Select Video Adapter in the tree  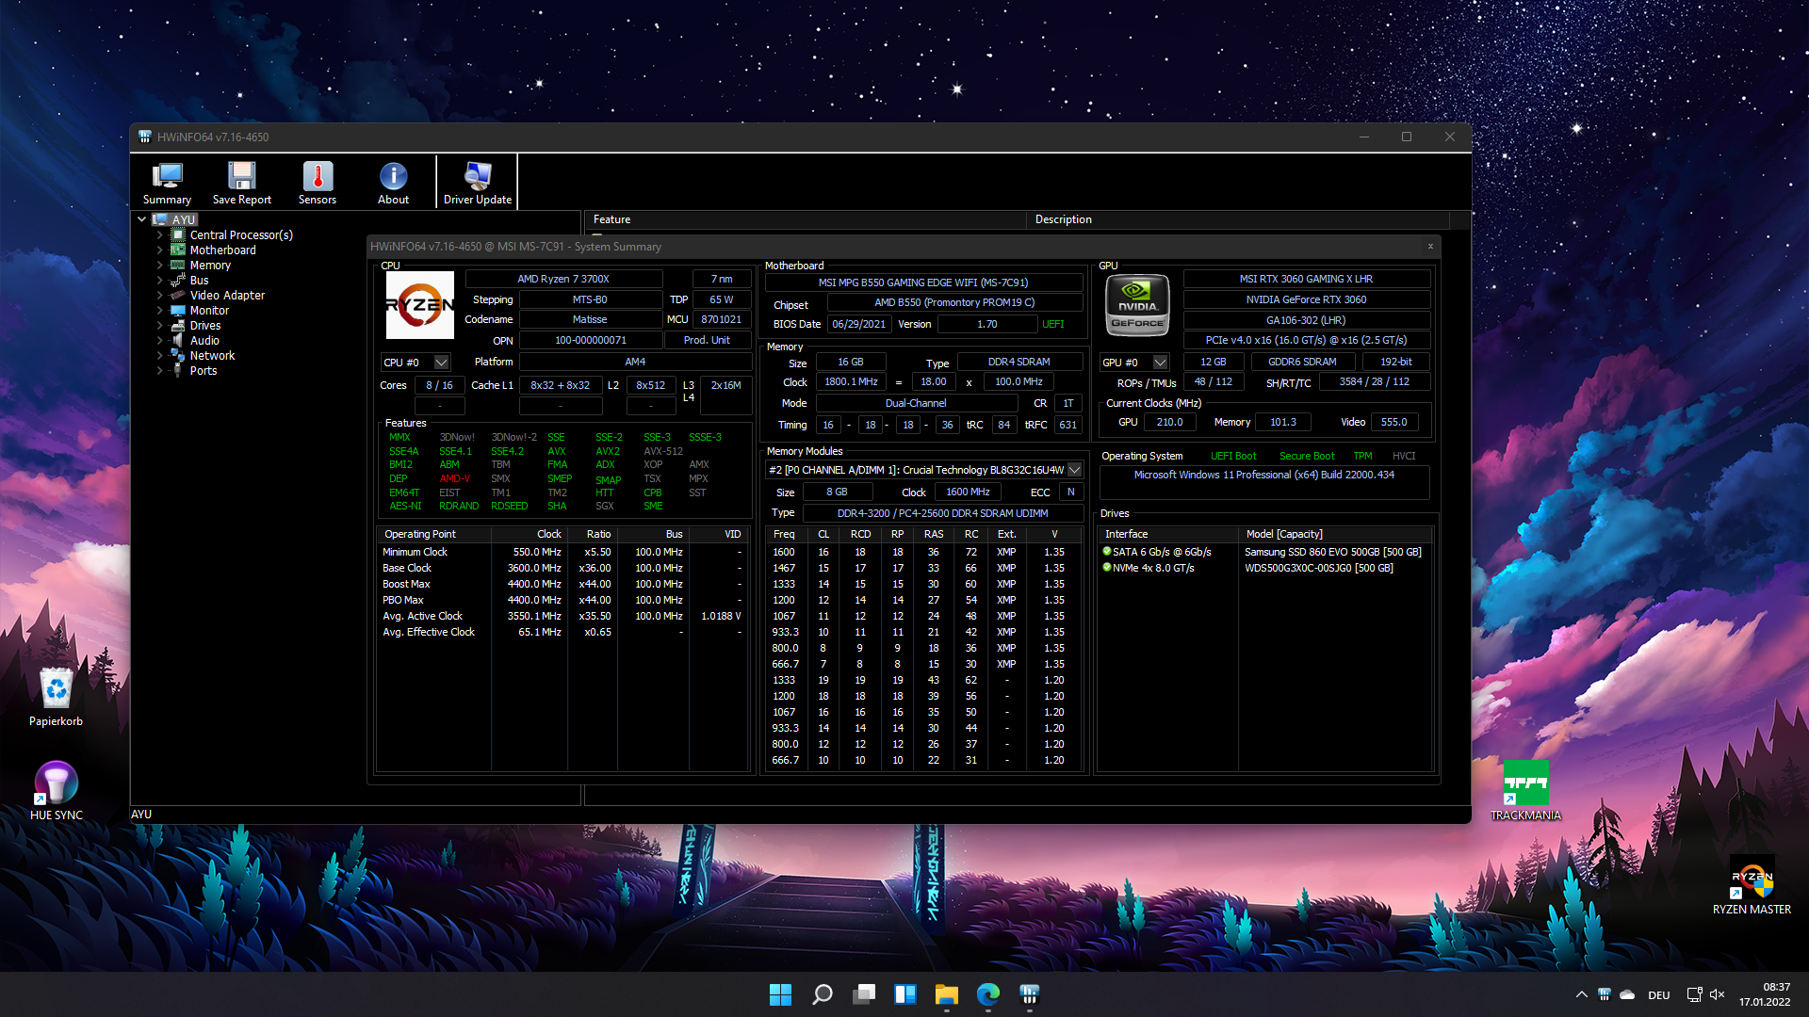[x=227, y=296]
